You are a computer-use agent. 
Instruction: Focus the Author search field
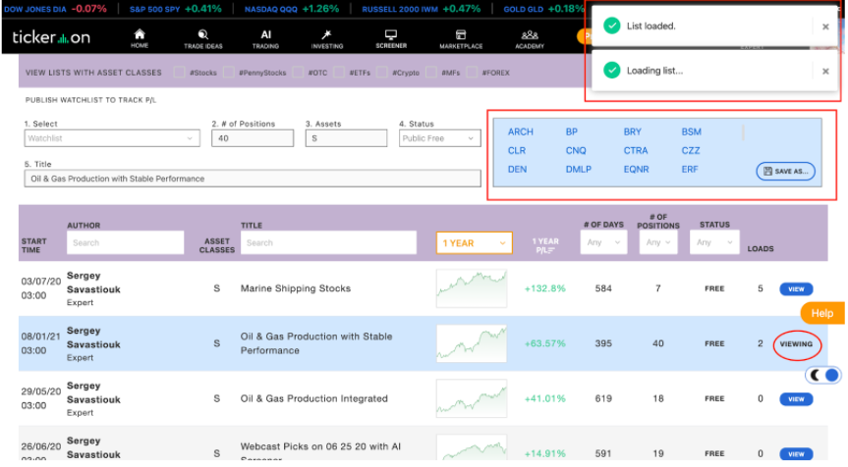point(126,242)
